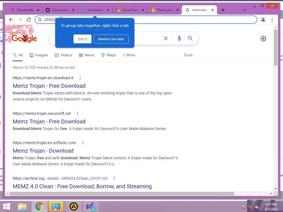Click the Action Center flag tray icon
This screenshot has height=212, width=283.
[x=244, y=206]
